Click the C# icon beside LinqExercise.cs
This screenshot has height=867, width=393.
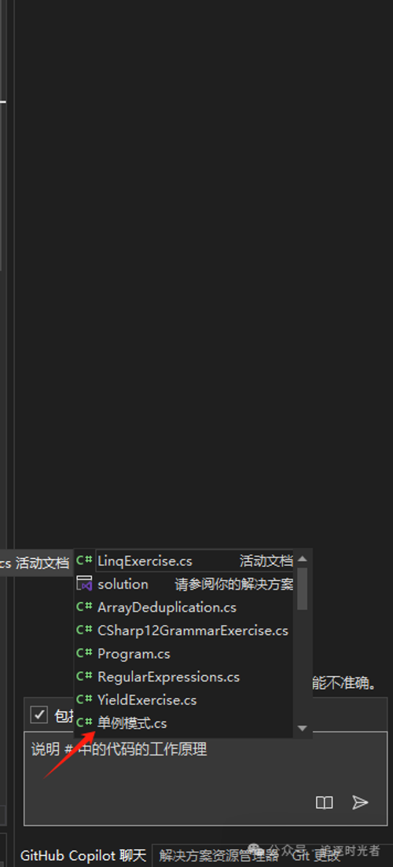[x=85, y=560]
